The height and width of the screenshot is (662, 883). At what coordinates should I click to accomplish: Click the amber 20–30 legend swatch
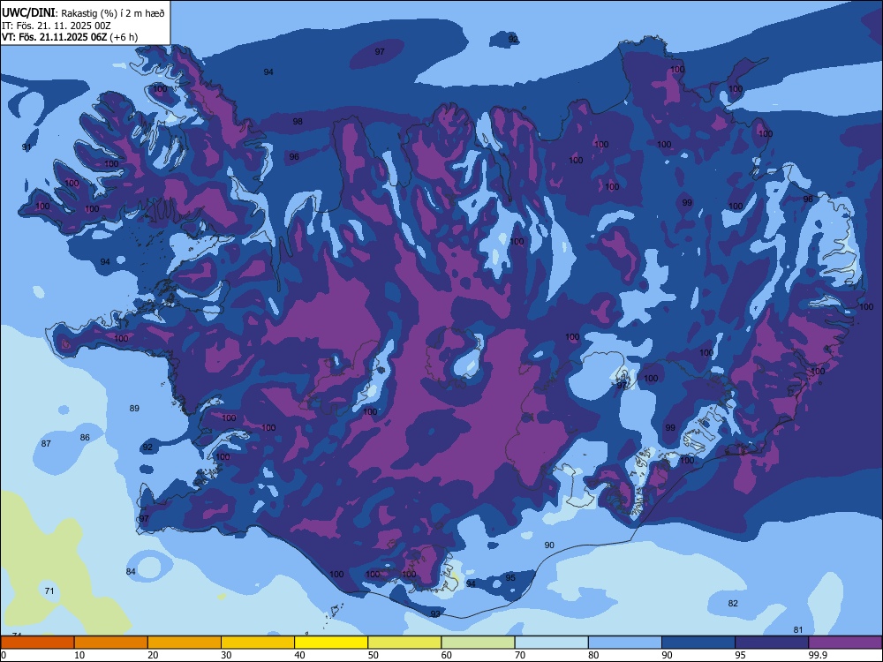click(185, 643)
